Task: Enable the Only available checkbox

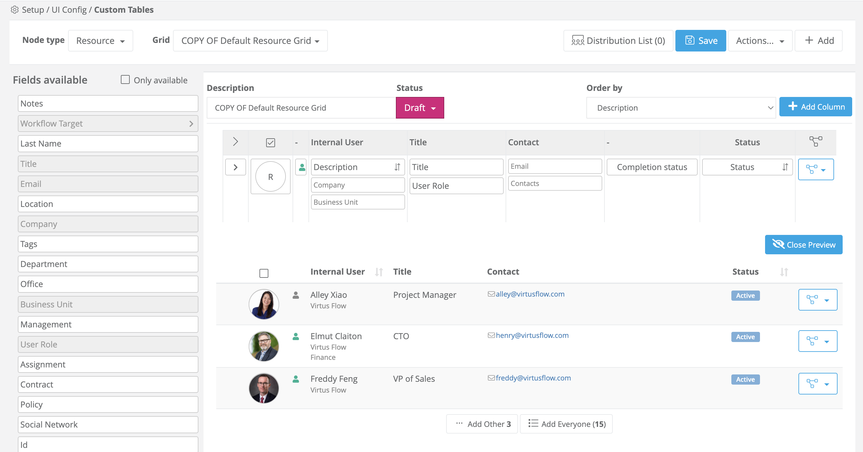Action: pyautogui.click(x=125, y=80)
